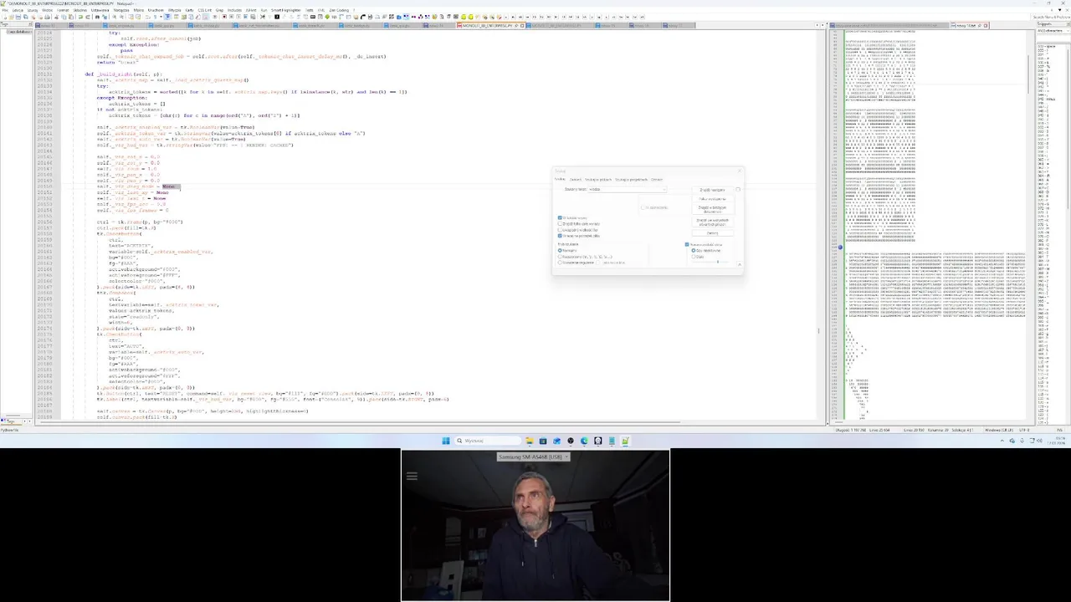
Task: Open the Edycja menu
Action: [18, 9]
